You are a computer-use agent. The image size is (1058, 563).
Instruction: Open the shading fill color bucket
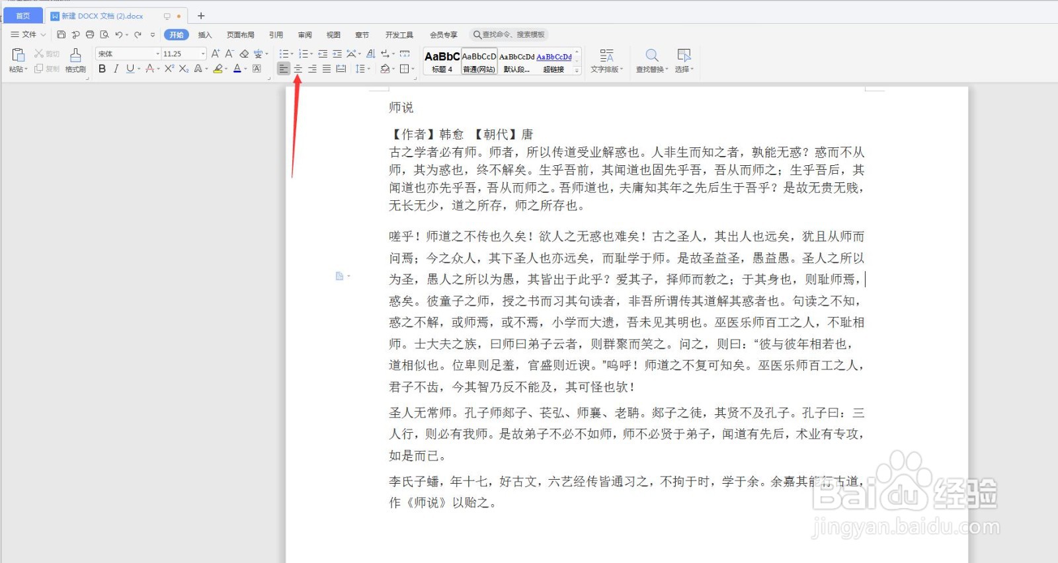tap(385, 69)
